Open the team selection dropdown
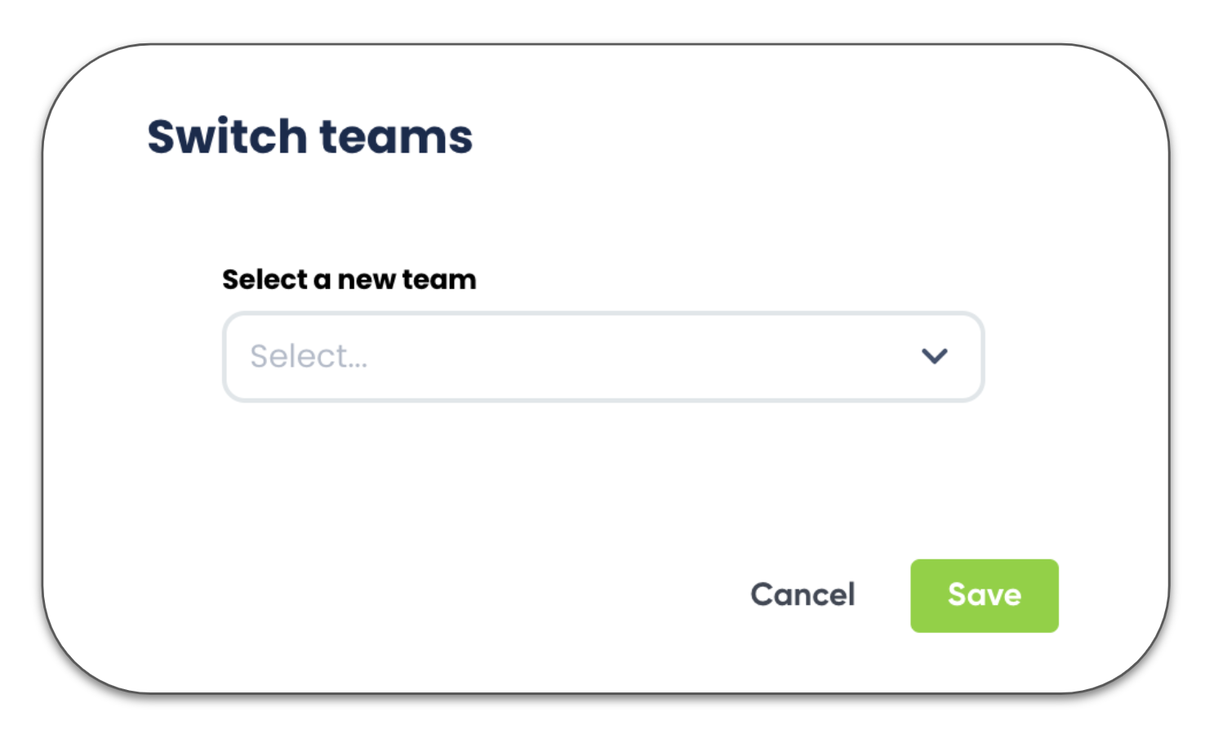 (x=602, y=357)
